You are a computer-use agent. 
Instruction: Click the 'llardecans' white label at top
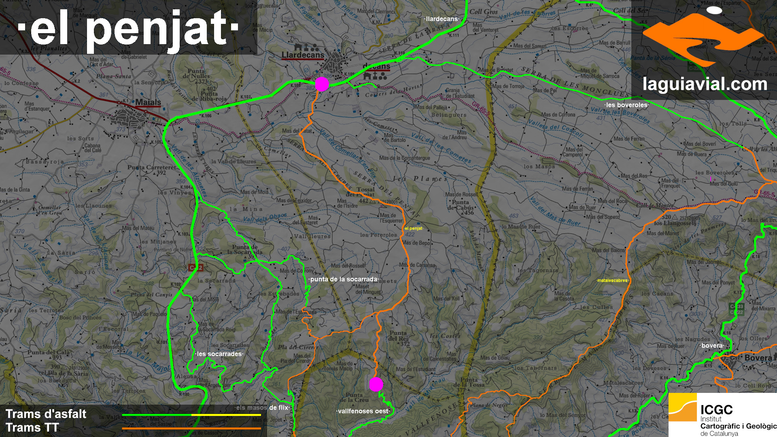click(442, 19)
